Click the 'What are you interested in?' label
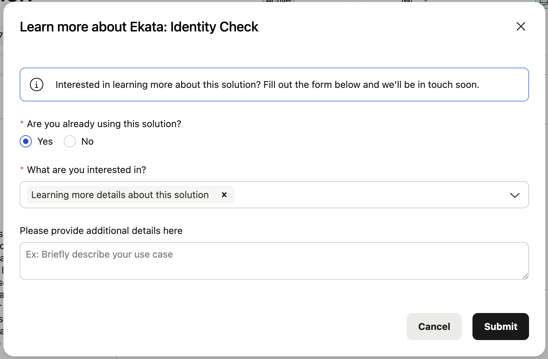 click(86, 170)
